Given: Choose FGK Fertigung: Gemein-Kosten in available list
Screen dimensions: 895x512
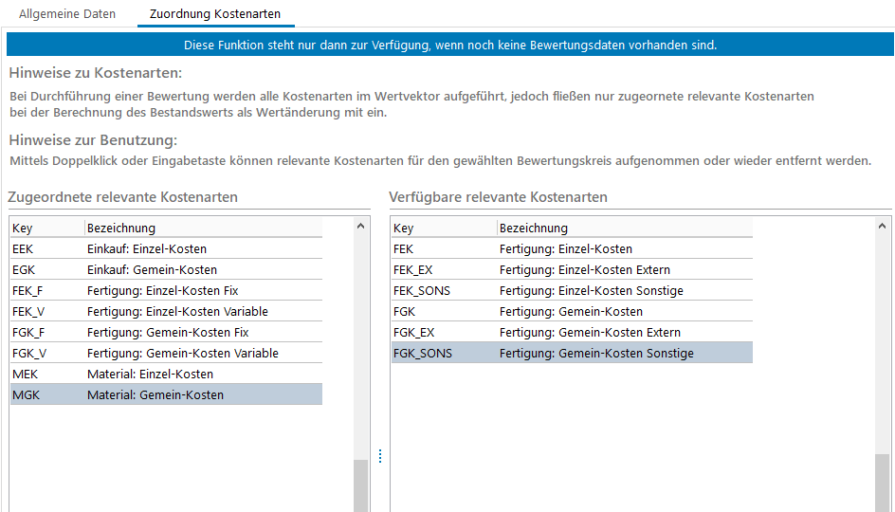Looking at the screenshot, I should tap(571, 312).
